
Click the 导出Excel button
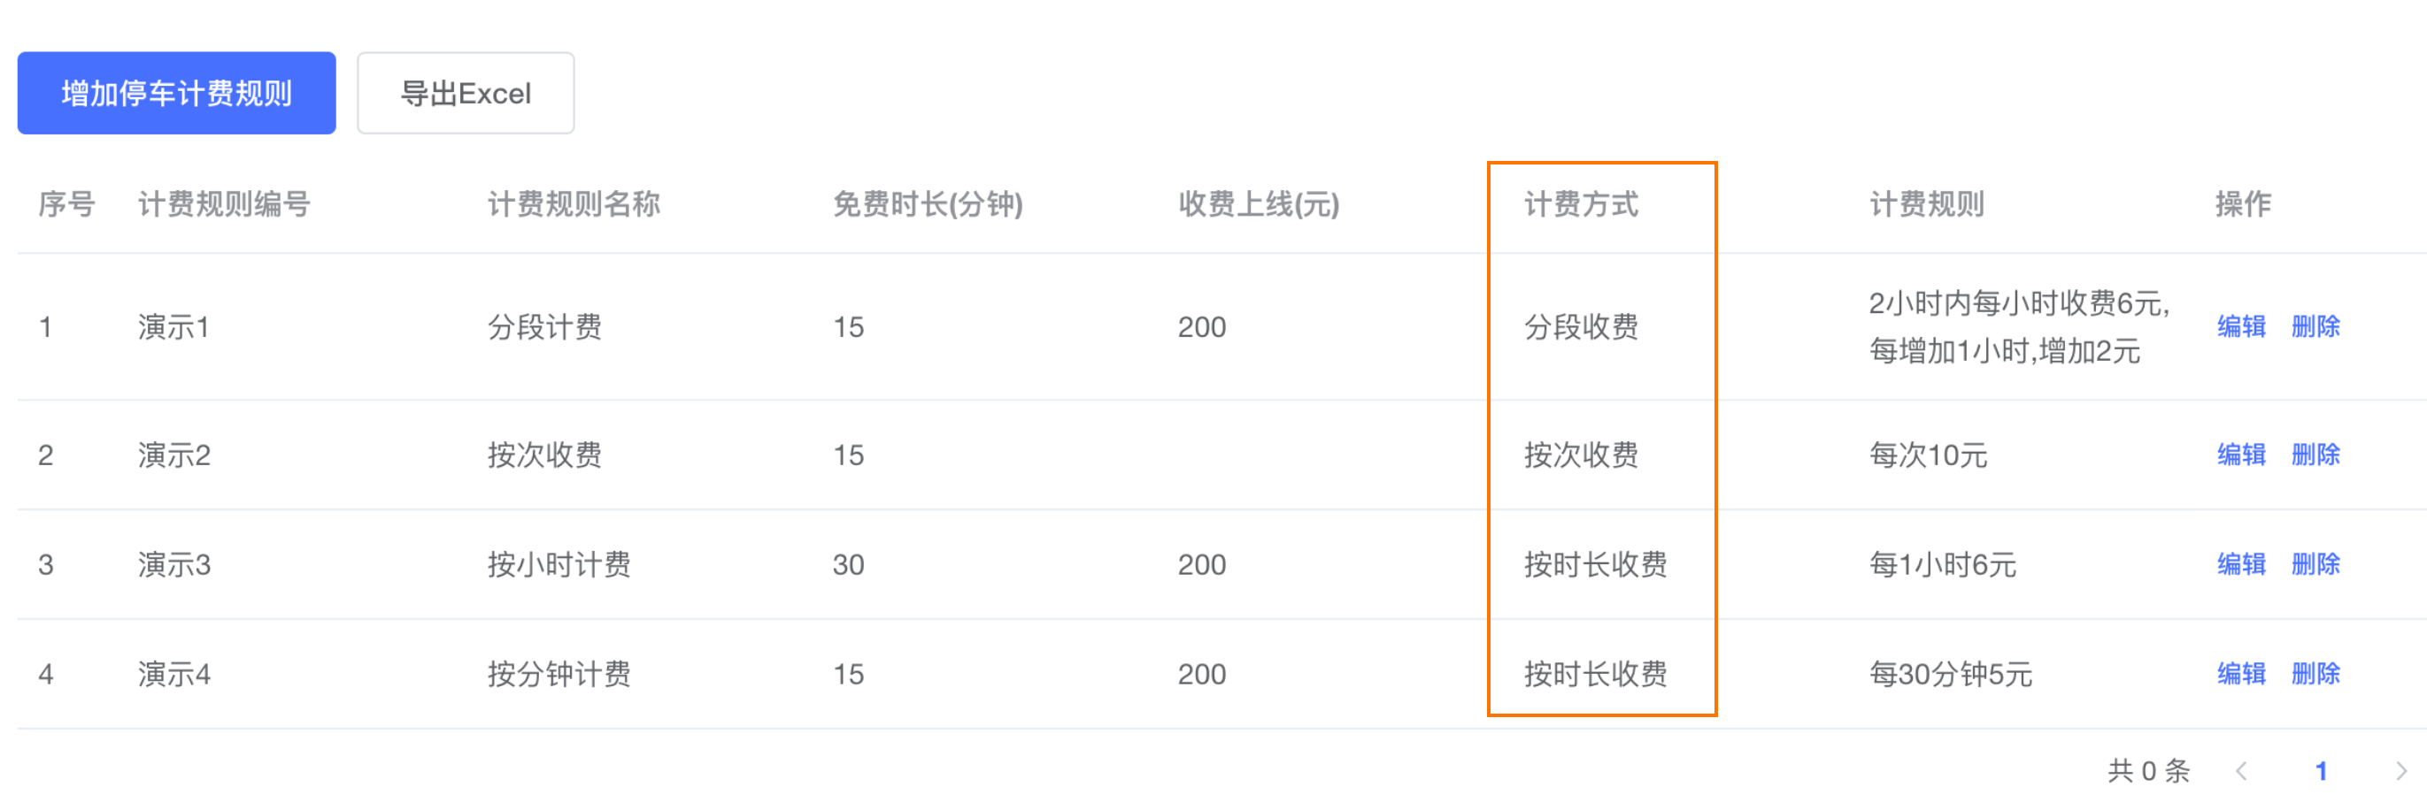click(x=466, y=93)
